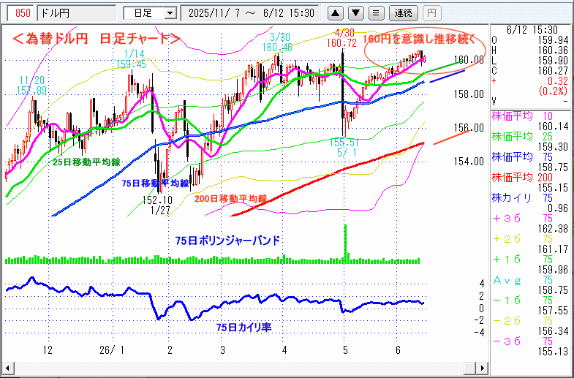Click the chart title 為替ドル円 日足チャート

click(x=97, y=39)
